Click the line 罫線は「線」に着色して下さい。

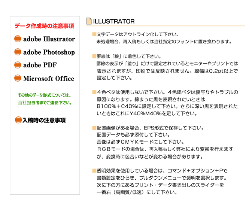point(129,57)
